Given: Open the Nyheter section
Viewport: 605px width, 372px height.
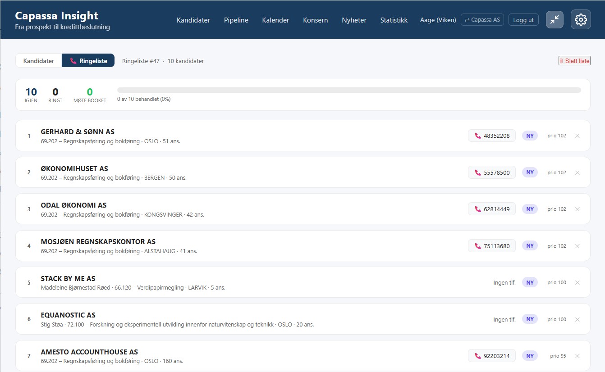Looking at the screenshot, I should pyautogui.click(x=354, y=20).
